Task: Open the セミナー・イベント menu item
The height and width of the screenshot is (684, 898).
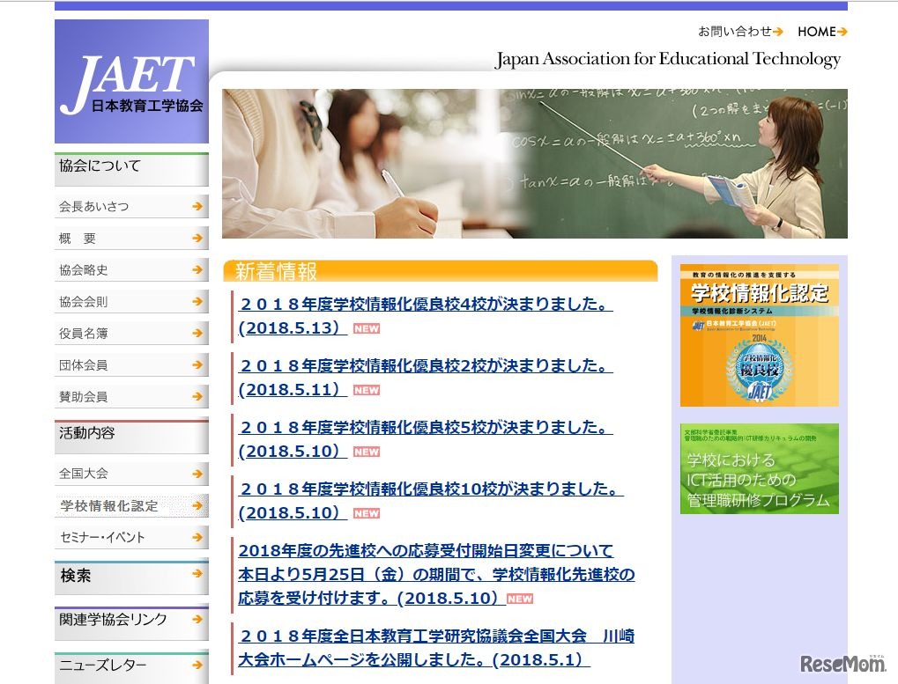Action: 131,537
